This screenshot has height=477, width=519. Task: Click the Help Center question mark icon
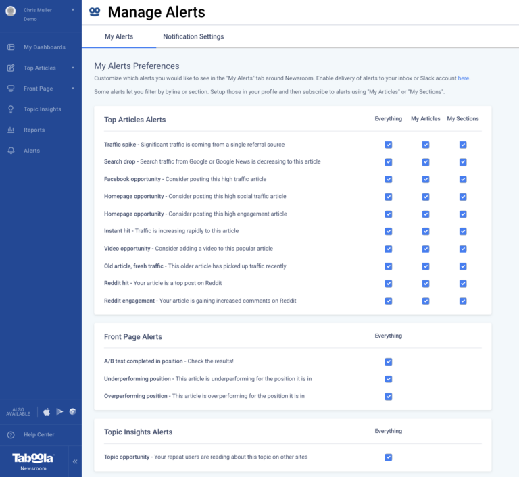(x=11, y=435)
